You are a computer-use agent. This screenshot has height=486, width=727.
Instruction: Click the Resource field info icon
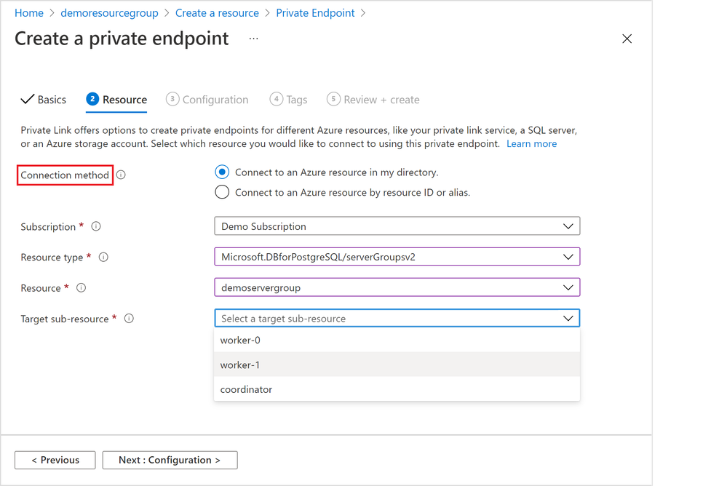(82, 288)
